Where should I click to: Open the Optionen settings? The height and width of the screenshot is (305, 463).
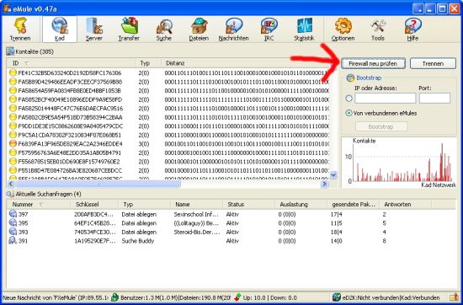click(x=343, y=29)
